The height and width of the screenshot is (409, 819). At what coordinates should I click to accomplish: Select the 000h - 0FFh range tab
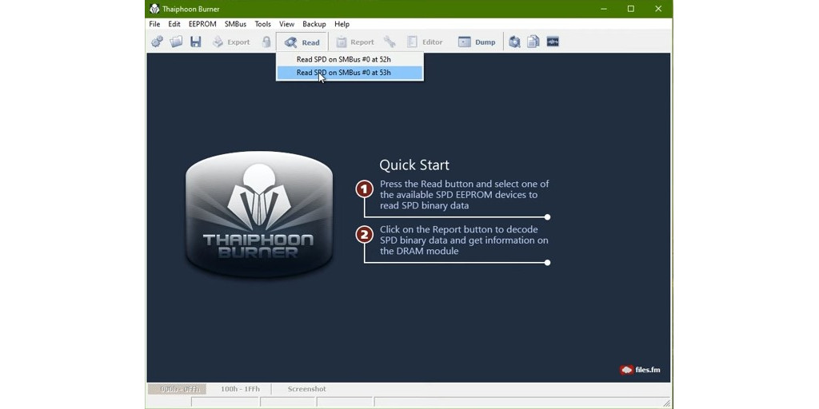click(177, 389)
